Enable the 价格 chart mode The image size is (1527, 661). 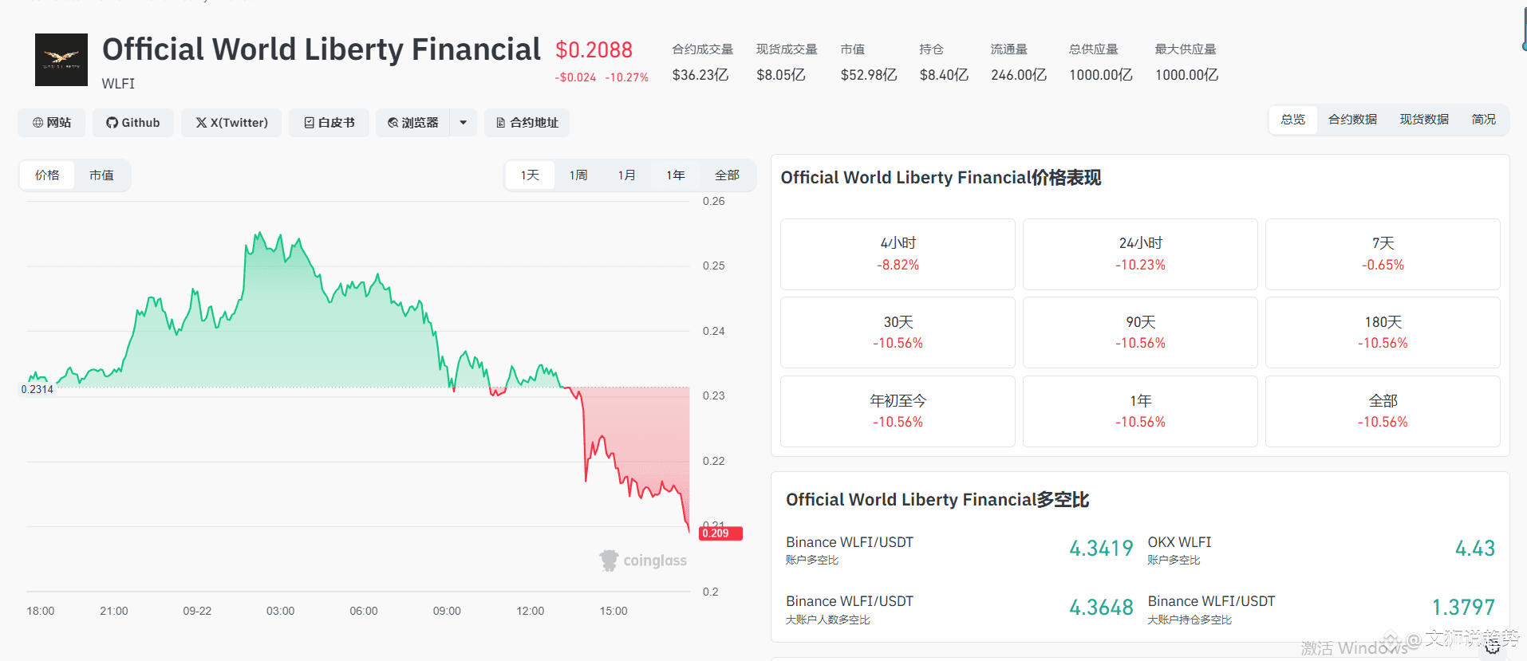46,175
